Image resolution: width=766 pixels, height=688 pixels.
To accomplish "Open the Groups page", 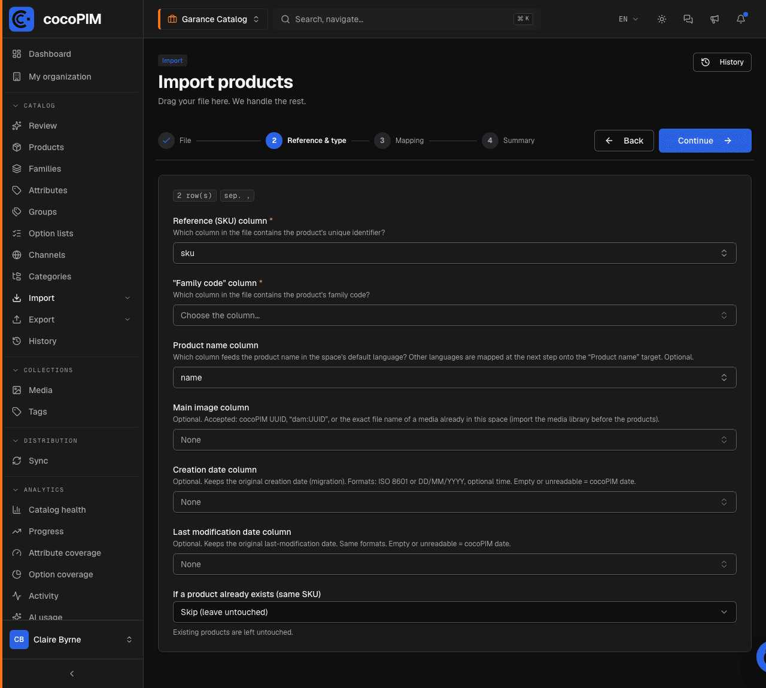I will coord(71,212).
